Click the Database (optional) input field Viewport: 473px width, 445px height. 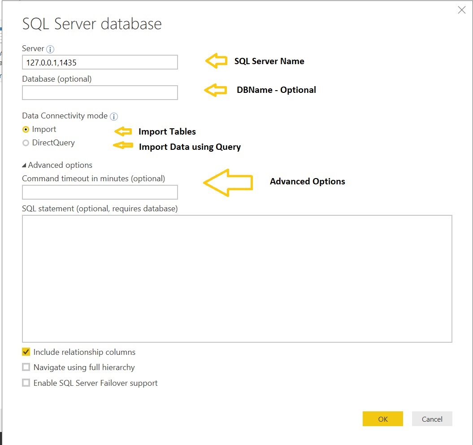100,93
